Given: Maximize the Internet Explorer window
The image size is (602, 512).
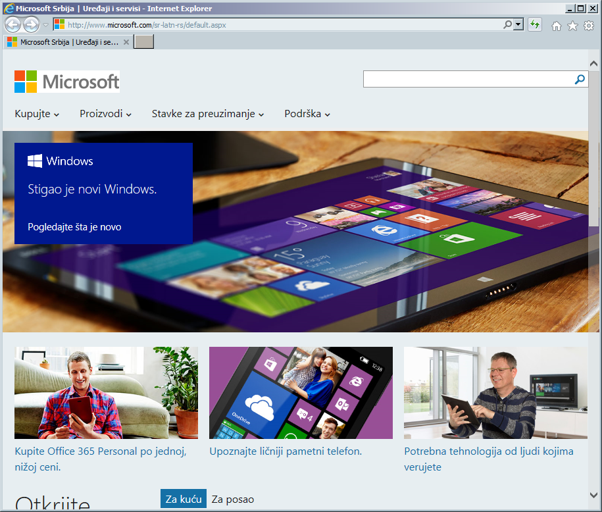Looking at the screenshot, I should 581,8.
